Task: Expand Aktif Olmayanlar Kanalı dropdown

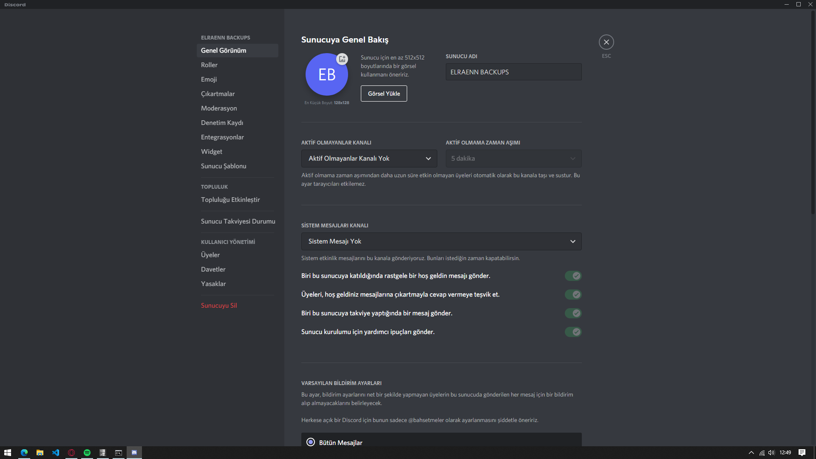Action: click(369, 159)
